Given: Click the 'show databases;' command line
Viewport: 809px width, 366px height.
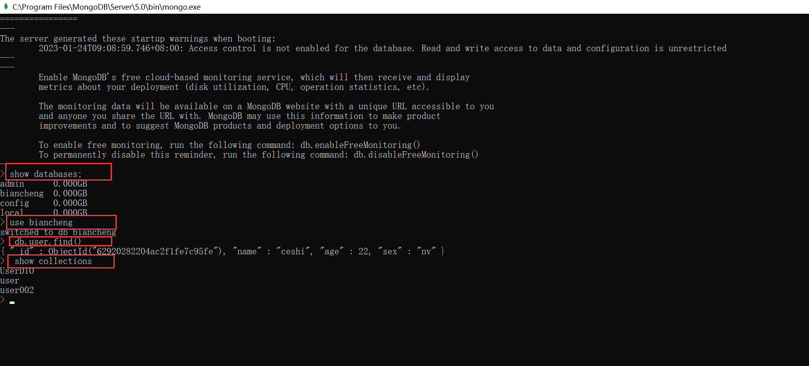Looking at the screenshot, I should [46, 174].
